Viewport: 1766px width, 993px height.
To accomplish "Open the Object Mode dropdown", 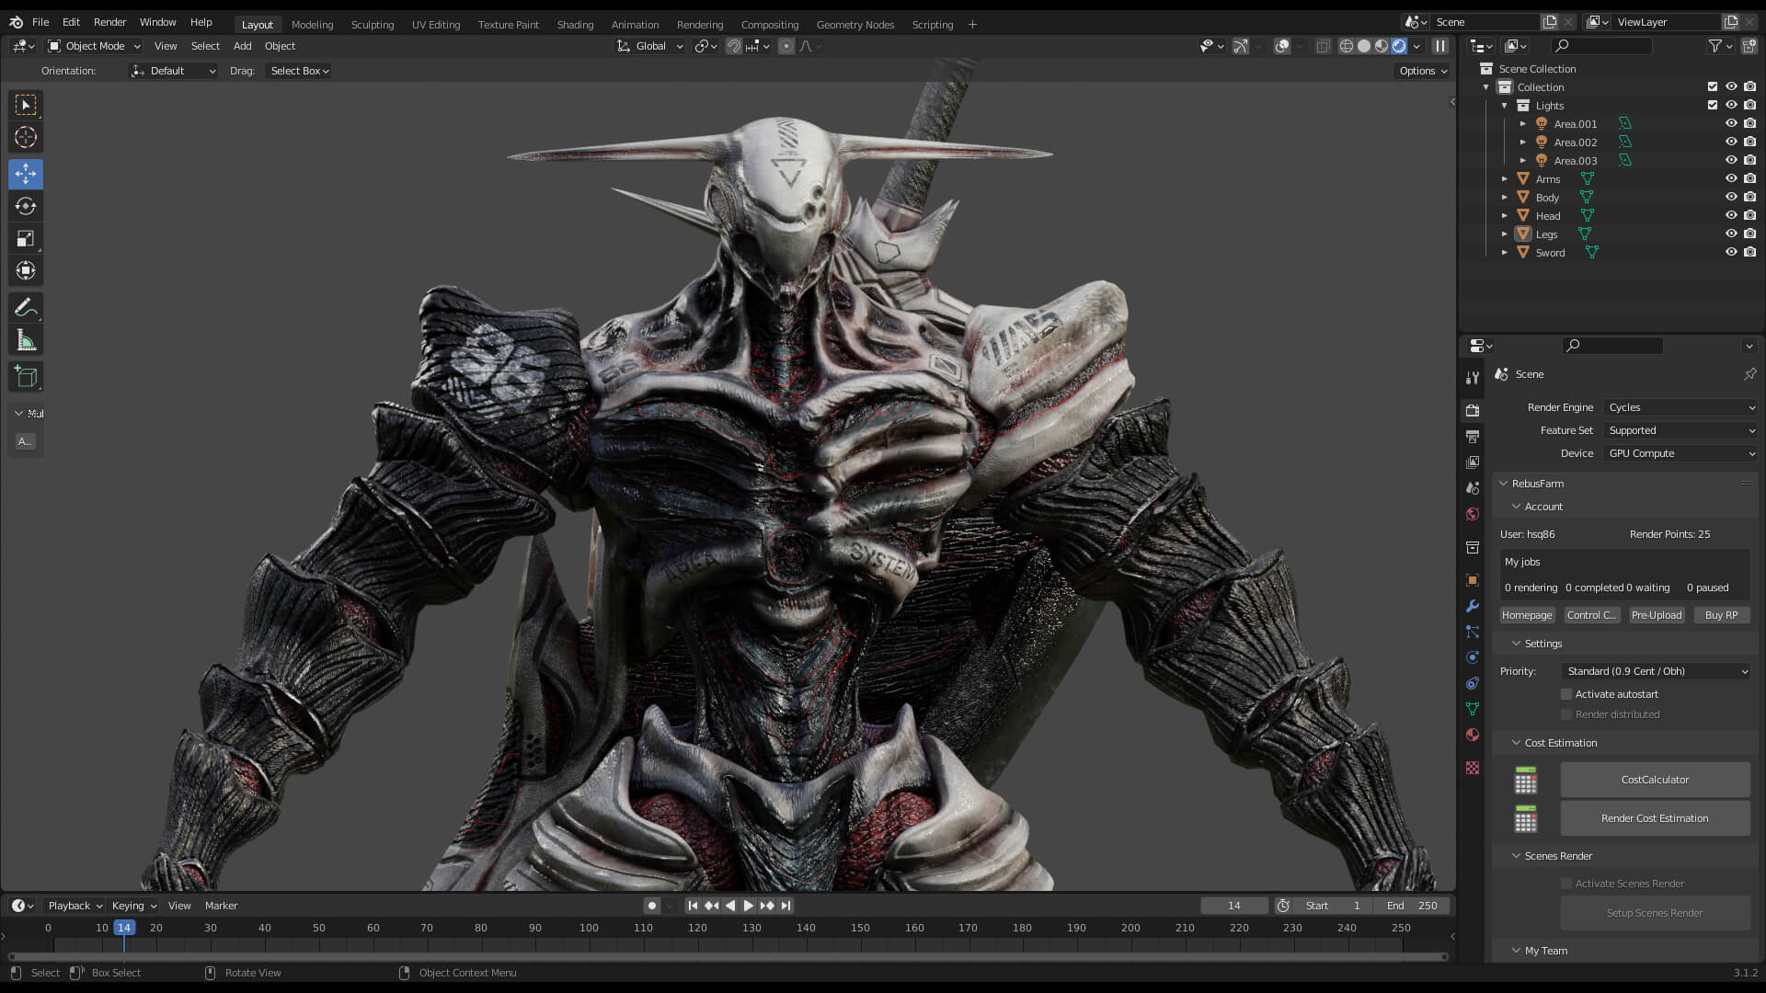I will pyautogui.click(x=94, y=46).
